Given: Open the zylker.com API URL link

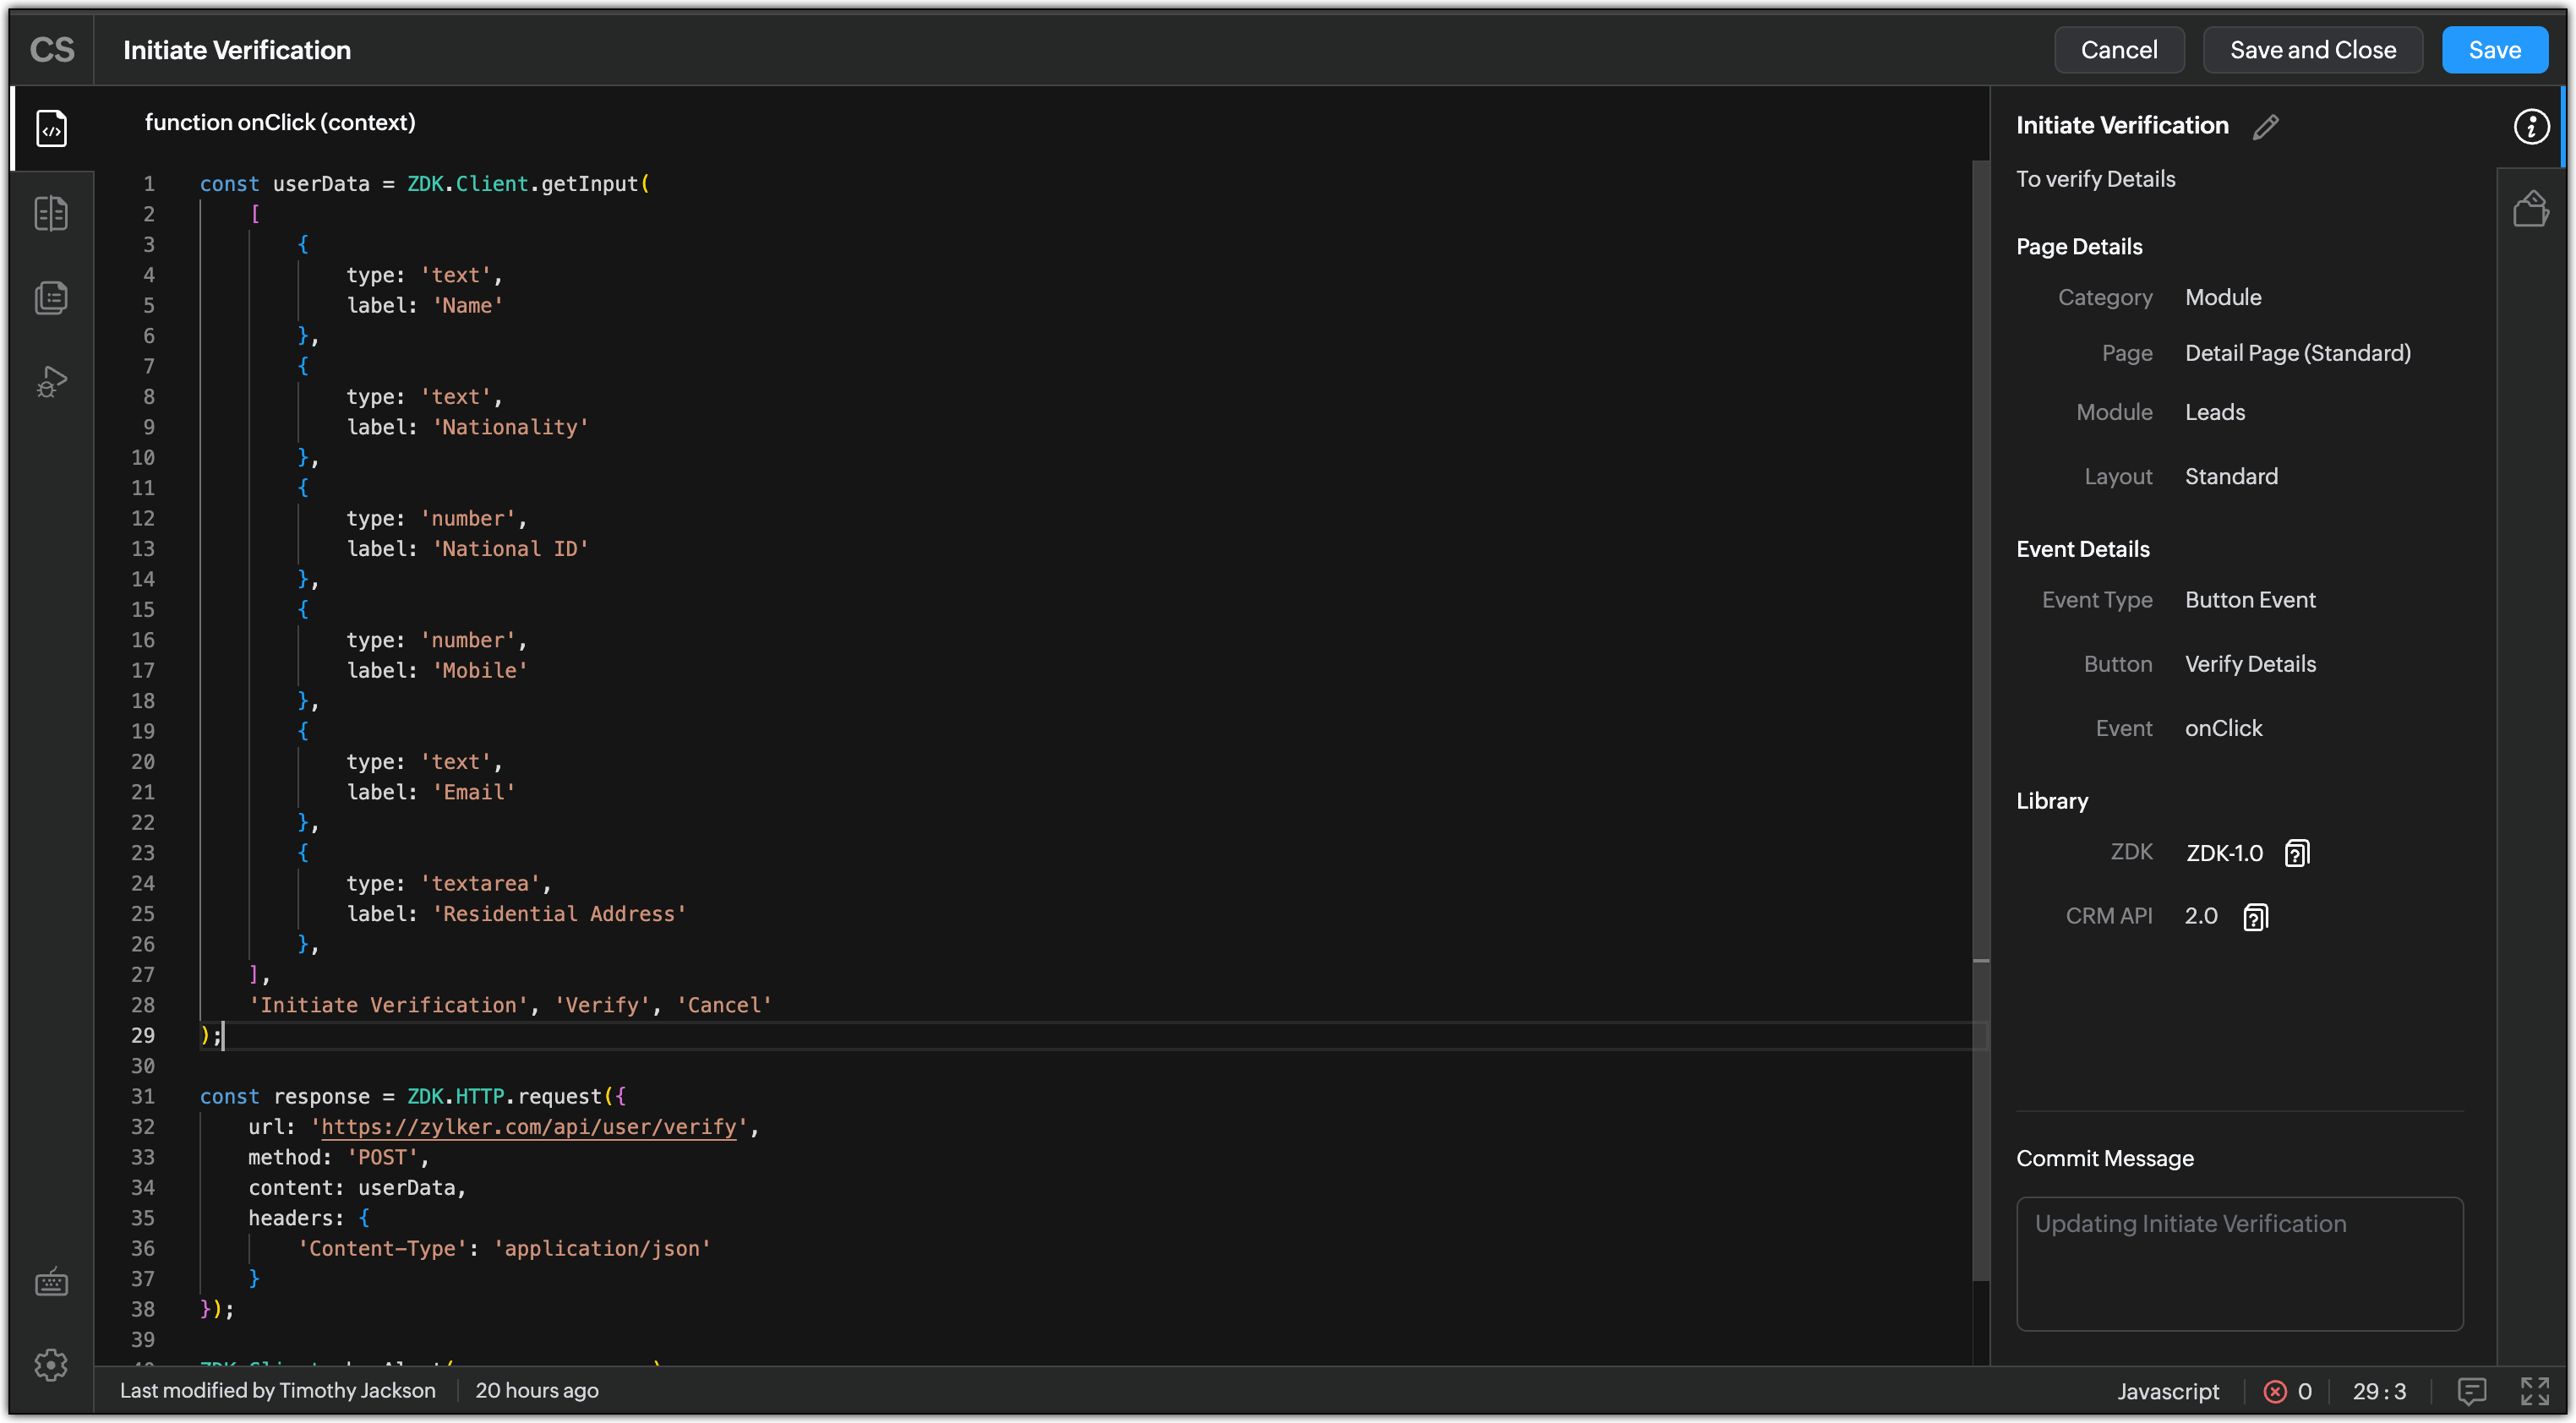Looking at the screenshot, I should tap(528, 1127).
